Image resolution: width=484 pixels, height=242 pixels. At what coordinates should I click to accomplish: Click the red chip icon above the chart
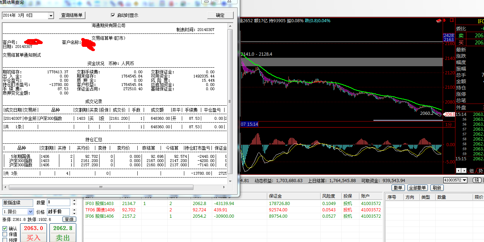coord(439,21)
